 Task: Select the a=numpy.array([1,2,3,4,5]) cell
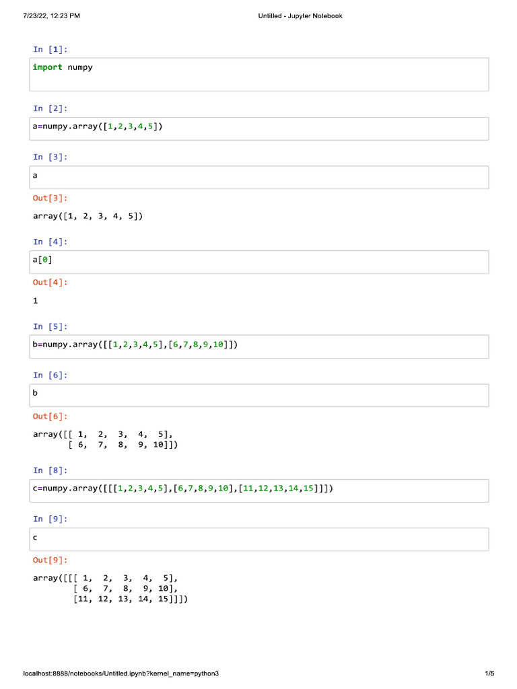tap(258, 129)
